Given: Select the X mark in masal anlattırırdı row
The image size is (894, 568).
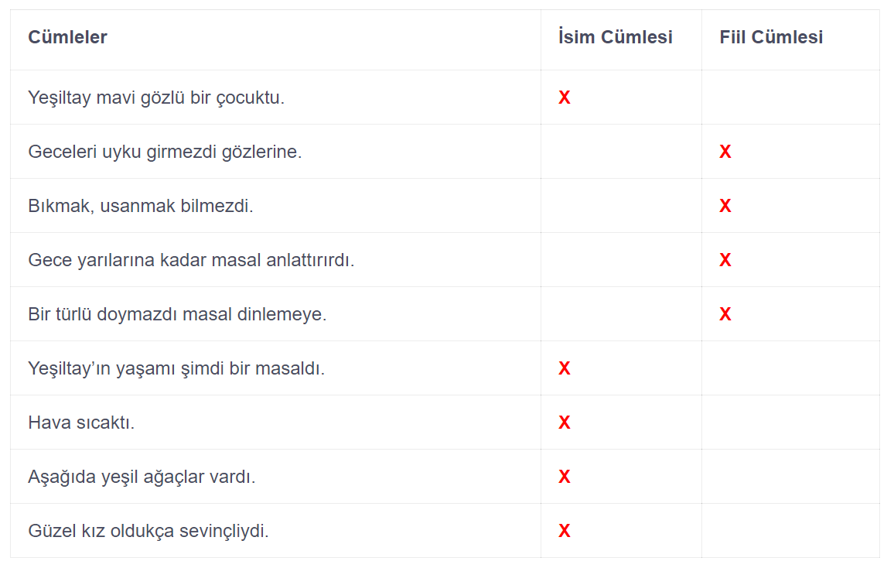Looking at the screenshot, I should 725,260.
